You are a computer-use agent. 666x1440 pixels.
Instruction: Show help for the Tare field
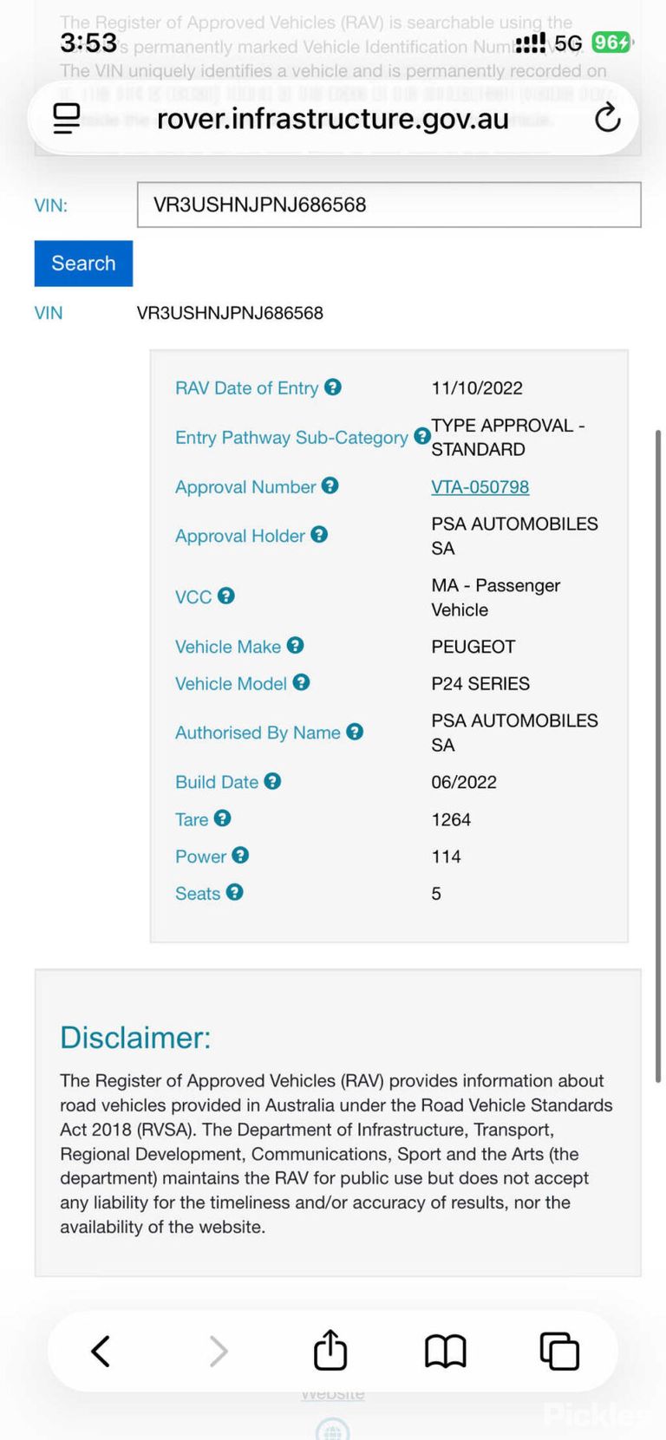coord(223,818)
